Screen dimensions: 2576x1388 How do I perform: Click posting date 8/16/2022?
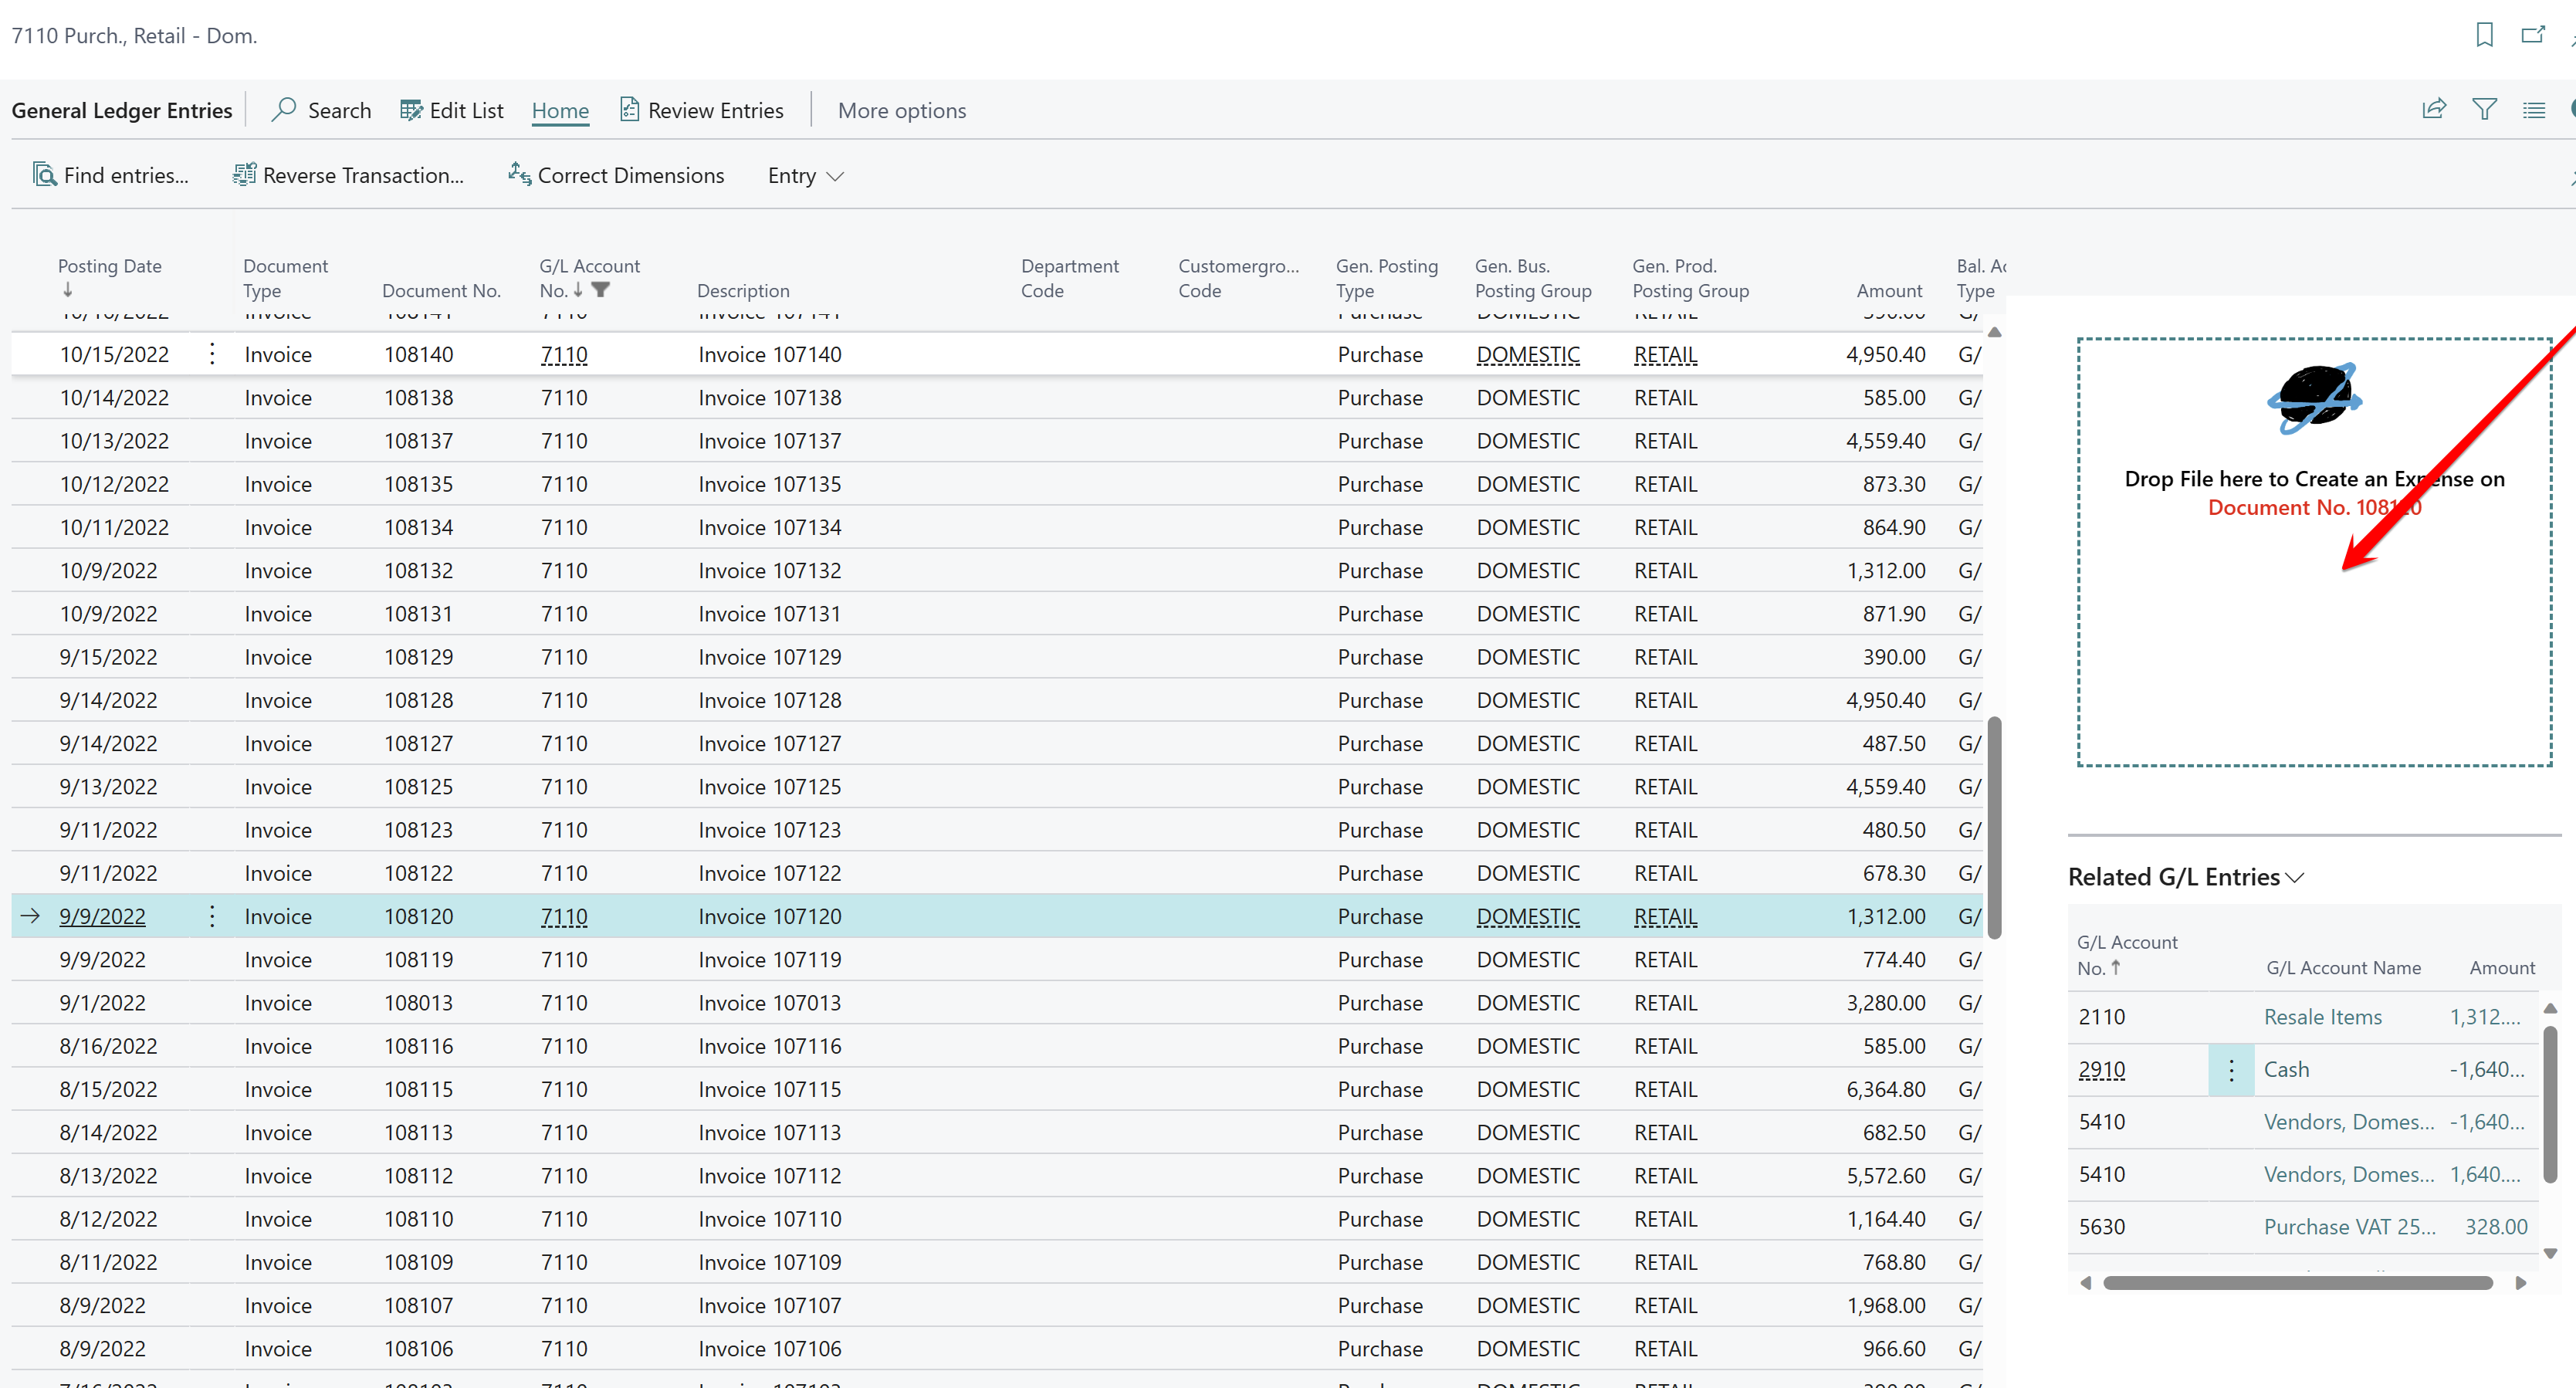(108, 1047)
